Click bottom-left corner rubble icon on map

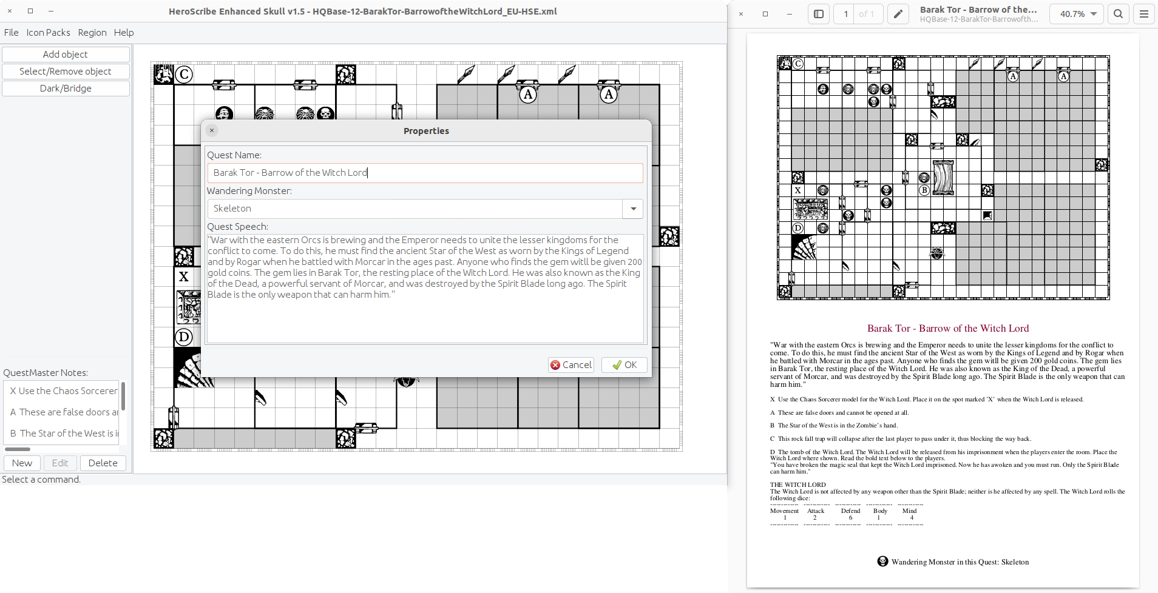click(163, 438)
